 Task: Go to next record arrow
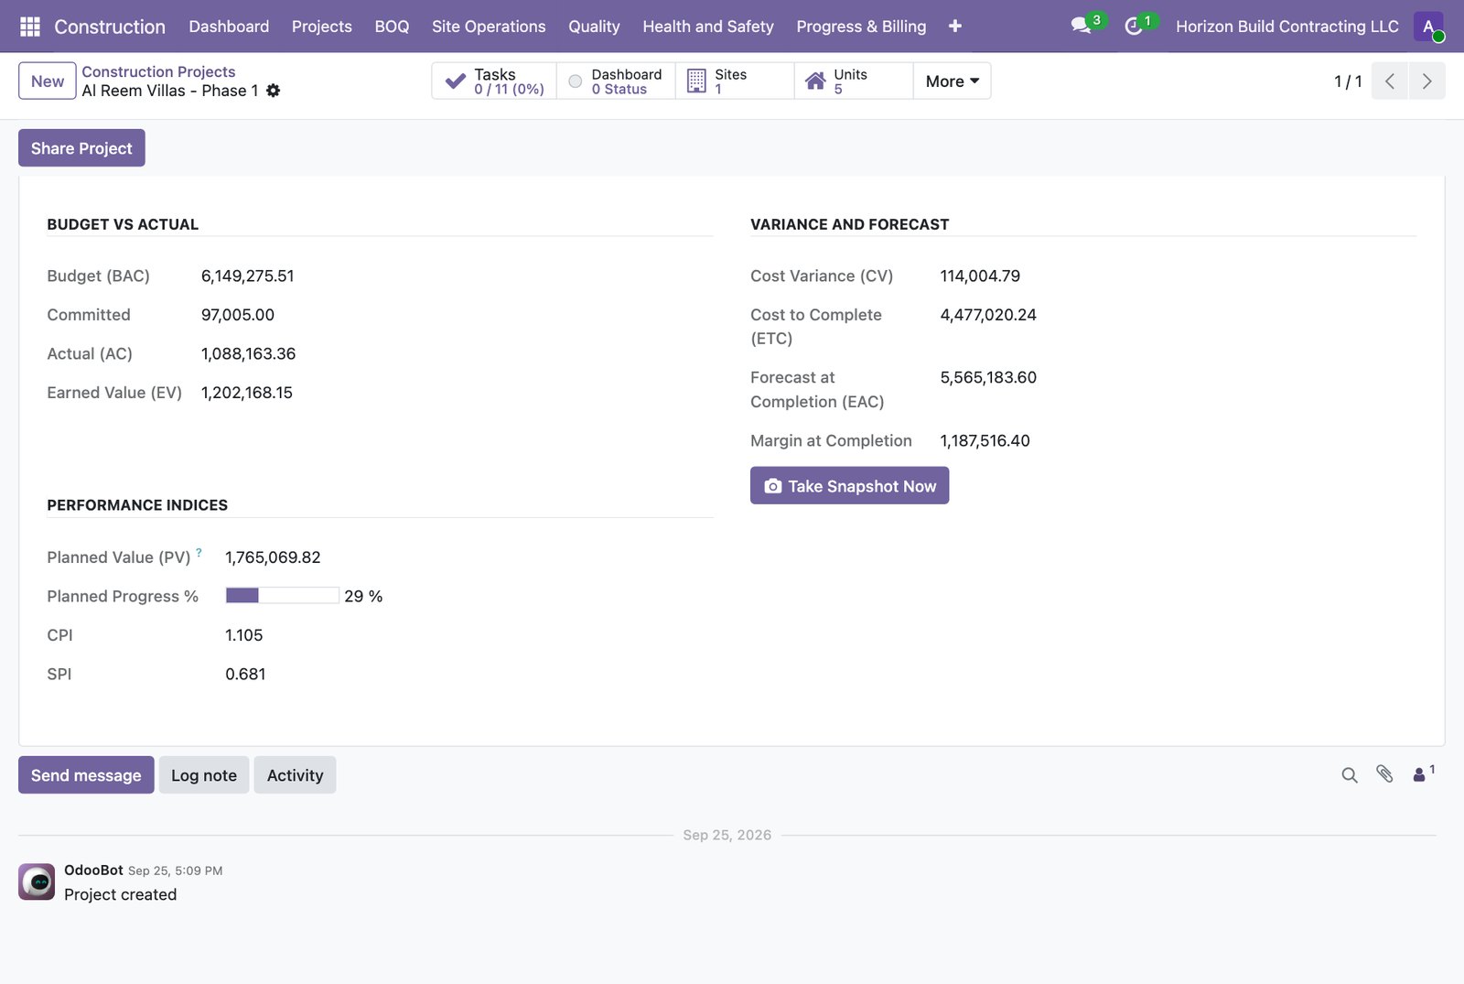pyautogui.click(x=1427, y=81)
